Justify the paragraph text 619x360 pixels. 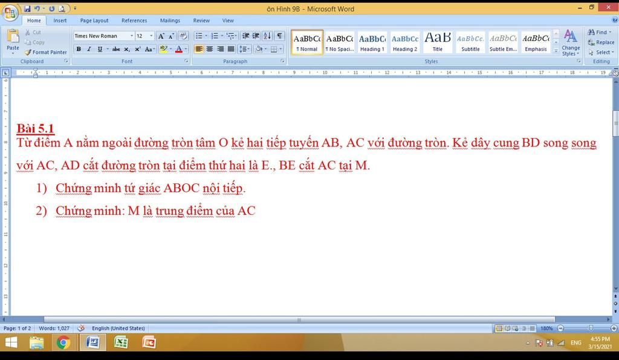[x=231, y=49]
